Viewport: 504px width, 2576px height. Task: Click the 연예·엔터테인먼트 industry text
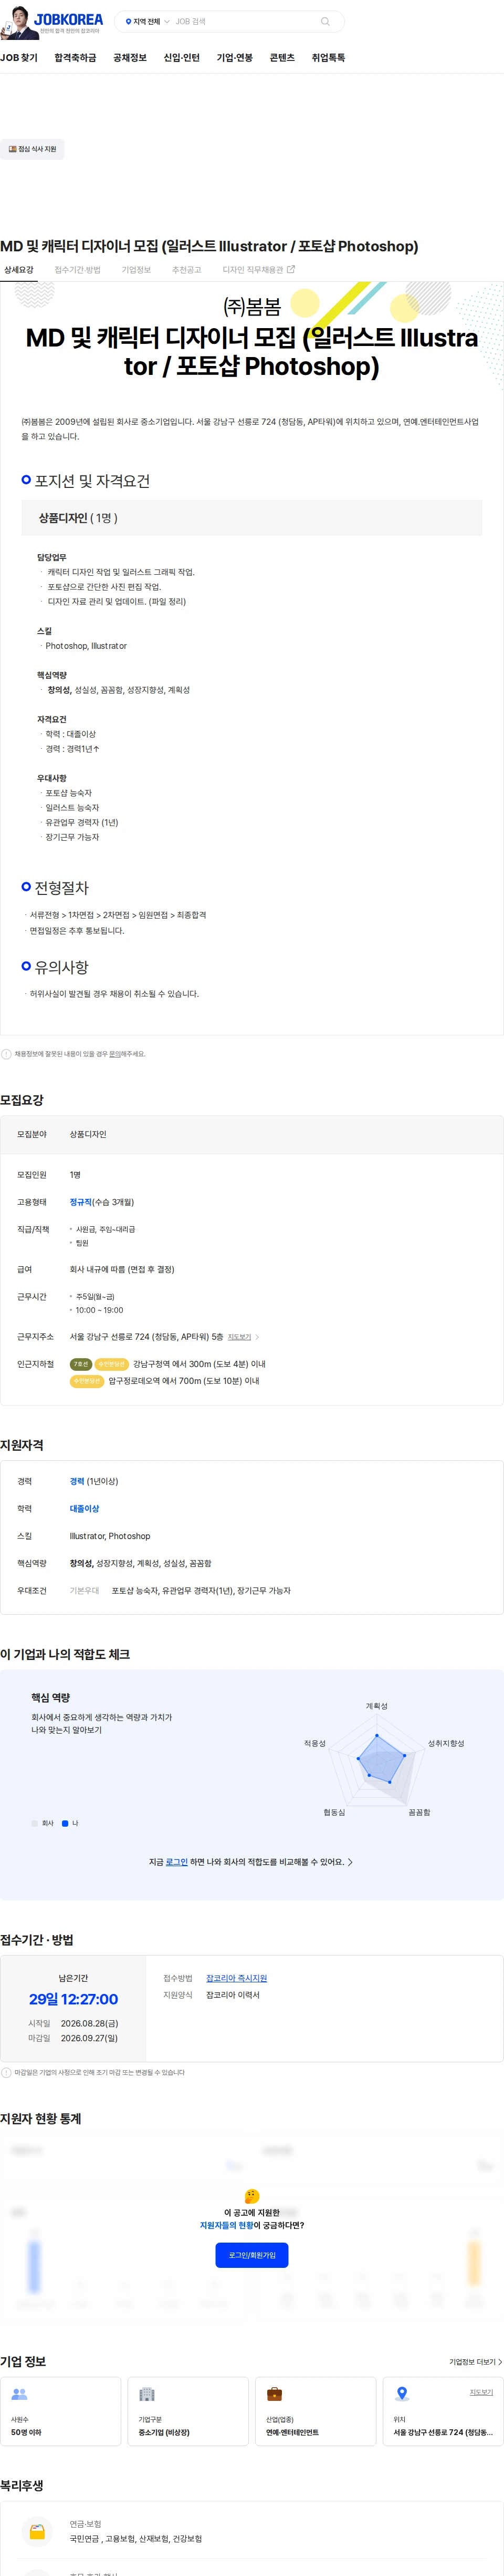pyautogui.click(x=291, y=2432)
